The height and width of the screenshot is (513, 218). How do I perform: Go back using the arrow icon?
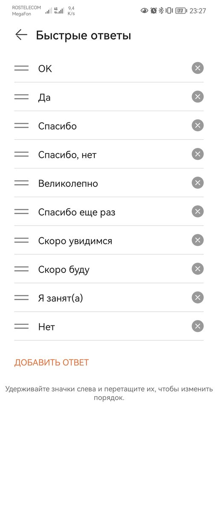[21, 35]
